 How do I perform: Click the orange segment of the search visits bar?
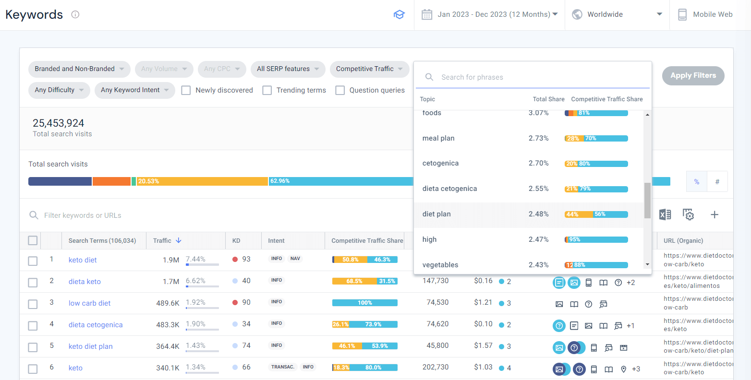pyautogui.click(x=111, y=181)
